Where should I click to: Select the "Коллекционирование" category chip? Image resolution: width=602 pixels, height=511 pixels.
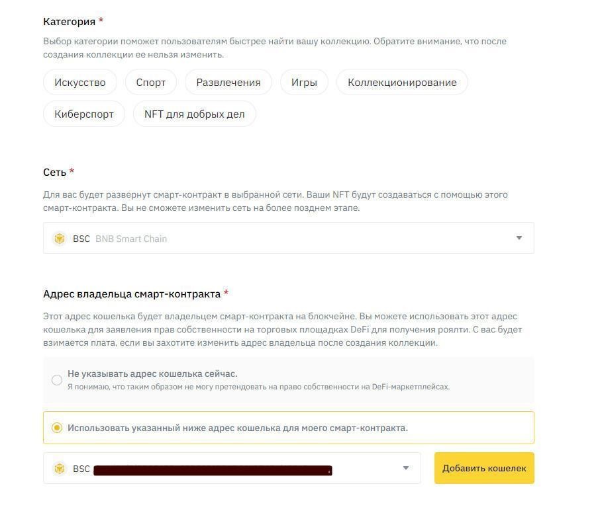tap(401, 82)
